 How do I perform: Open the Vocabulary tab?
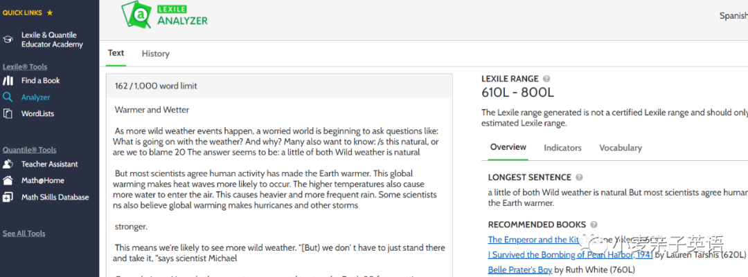coord(620,148)
